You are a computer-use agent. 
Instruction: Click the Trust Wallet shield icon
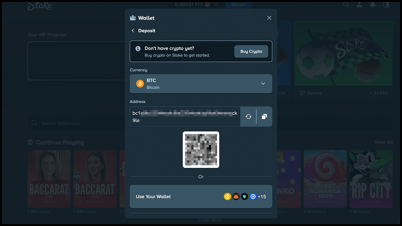pos(245,196)
